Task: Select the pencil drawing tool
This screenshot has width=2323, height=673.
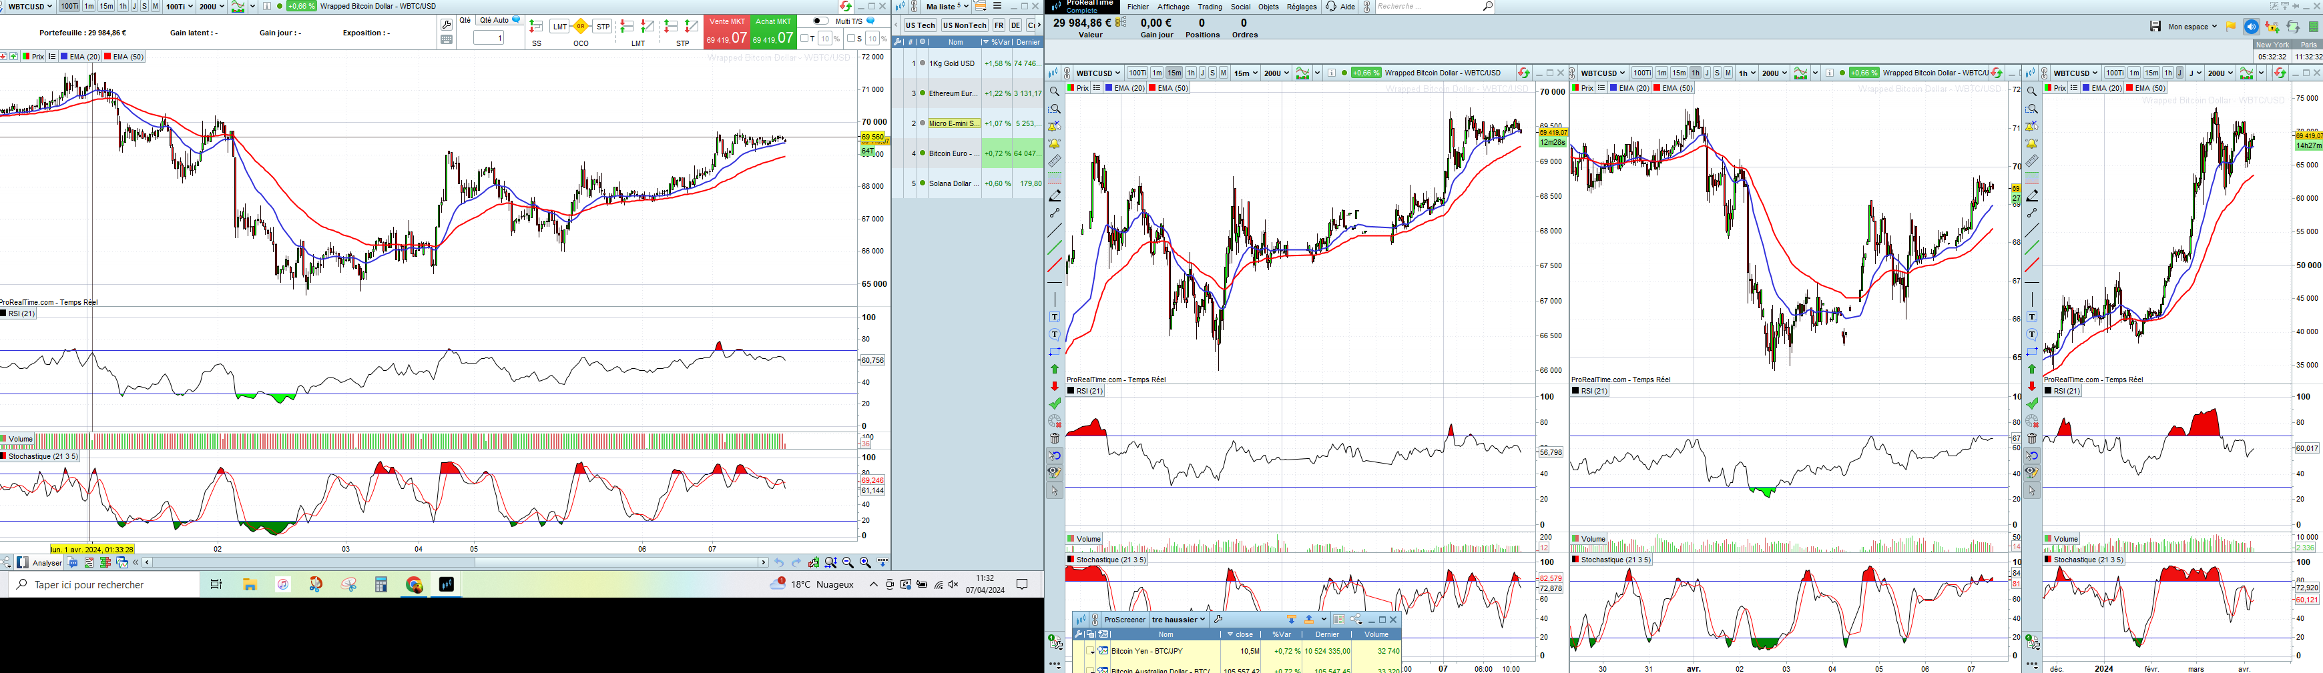Action: coord(1054,195)
